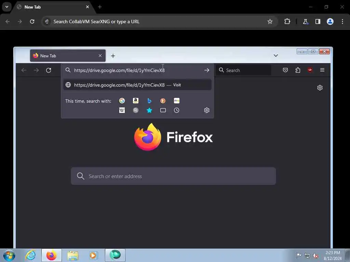
Task: Open Firefox list all tabs chevron
Action: [x=276, y=56]
